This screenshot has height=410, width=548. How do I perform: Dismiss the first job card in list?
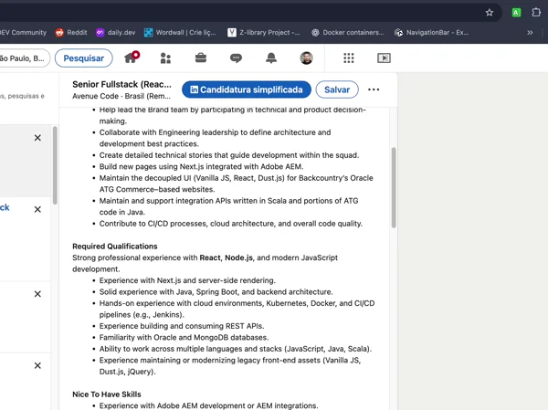(x=37, y=138)
